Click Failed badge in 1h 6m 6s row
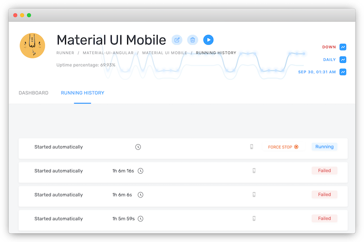364x242 pixels. 324,195
